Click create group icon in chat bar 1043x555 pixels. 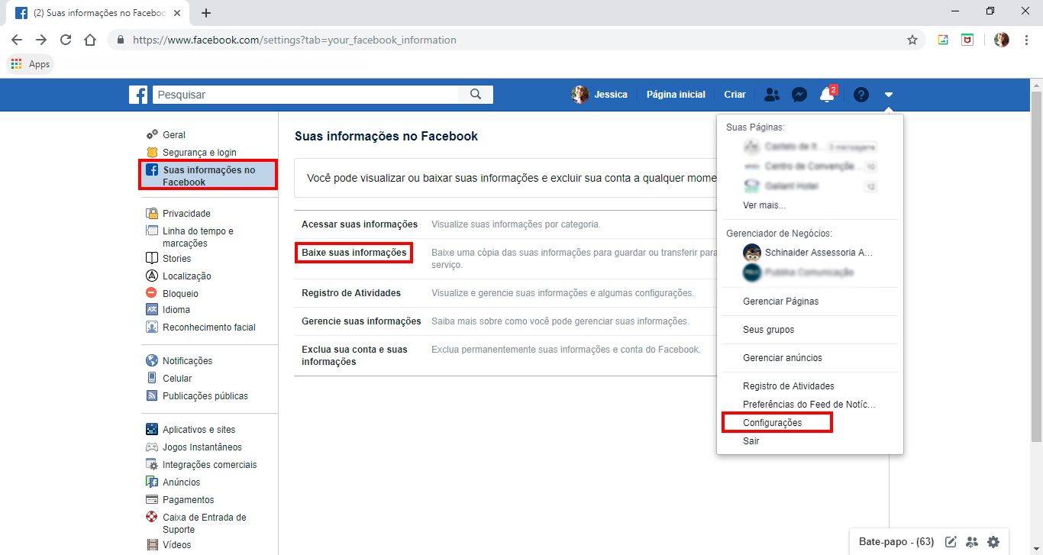pyautogui.click(x=972, y=542)
